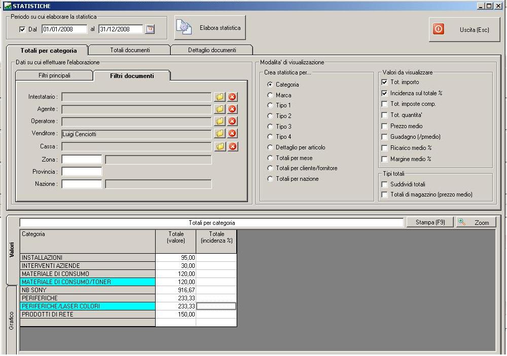Select the NB SONY category row
The width and height of the screenshot is (507, 356).
(88, 290)
